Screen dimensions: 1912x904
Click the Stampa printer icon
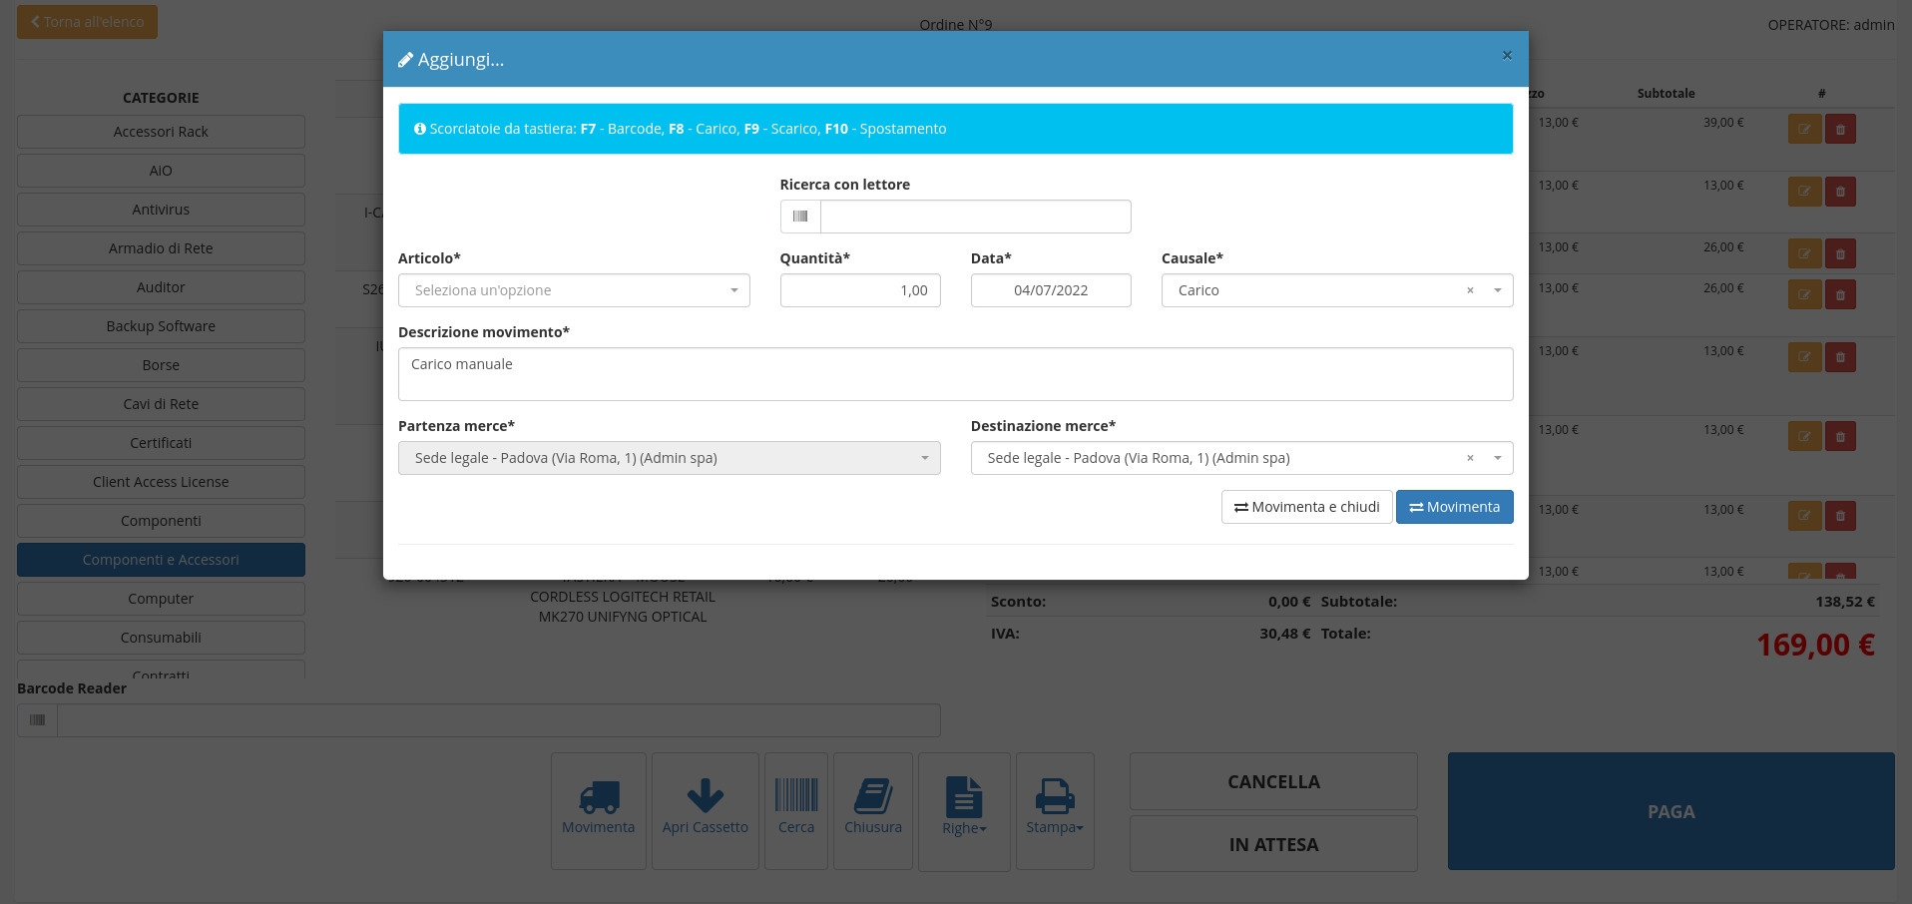click(1054, 796)
